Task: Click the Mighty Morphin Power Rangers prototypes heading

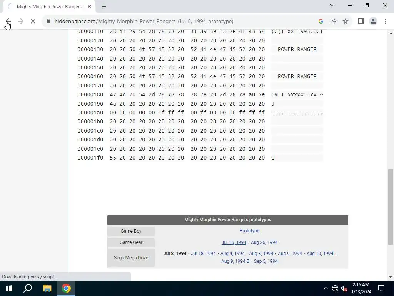Action: [x=228, y=220]
